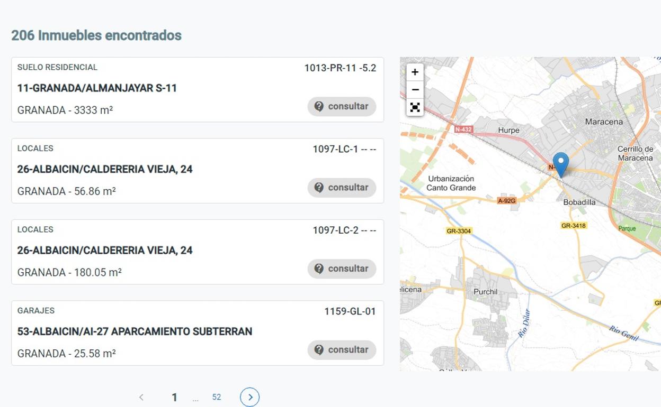This screenshot has height=407, width=661.
Task: Jump to page 52 of results
Action: click(x=217, y=397)
